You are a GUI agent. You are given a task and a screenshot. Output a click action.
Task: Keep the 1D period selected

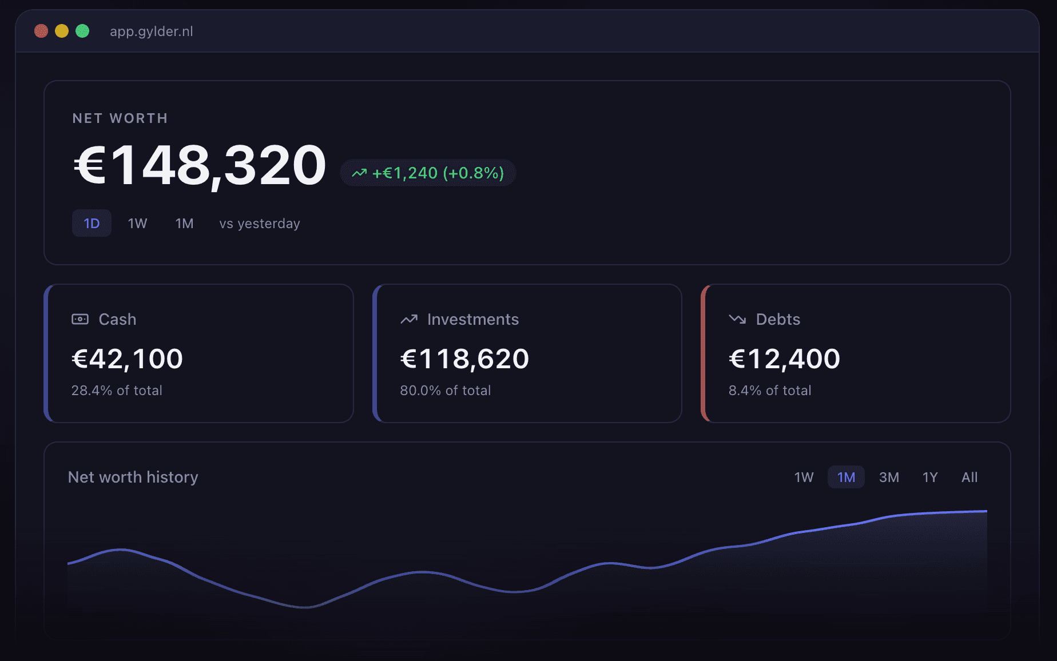coord(92,223)
